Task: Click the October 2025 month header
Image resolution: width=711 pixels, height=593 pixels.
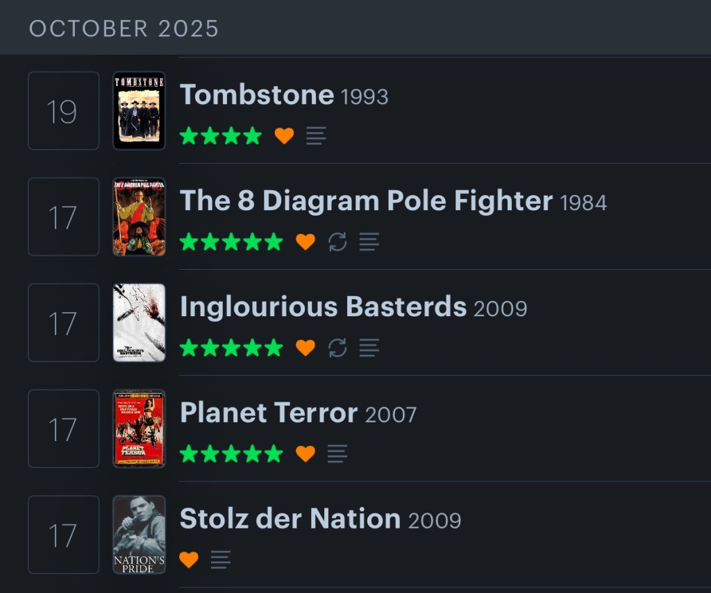Action: 124,28
